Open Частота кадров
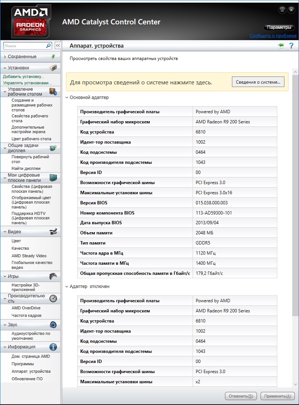This screenshot has height=405, width=299. click(26, 315)
